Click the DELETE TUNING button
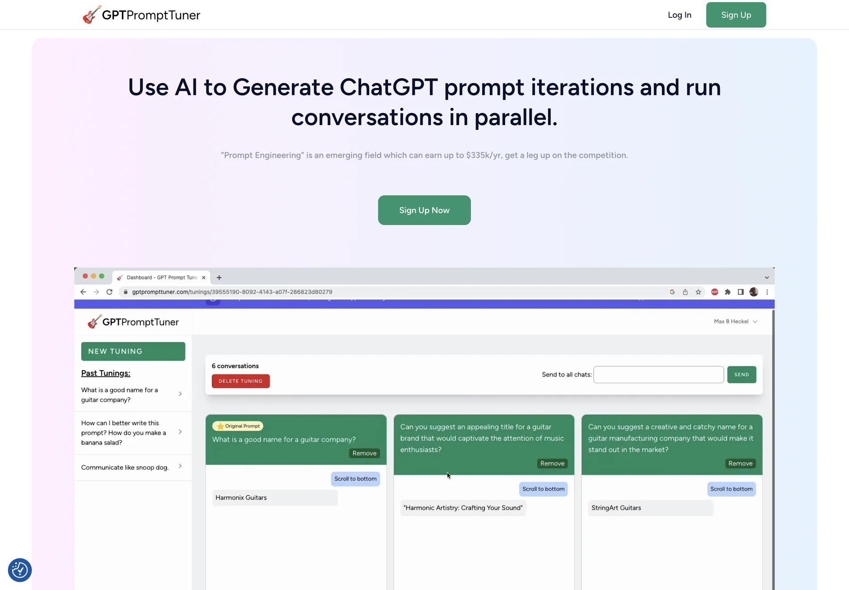Screen dimensions: 849x590 (240, 381)
